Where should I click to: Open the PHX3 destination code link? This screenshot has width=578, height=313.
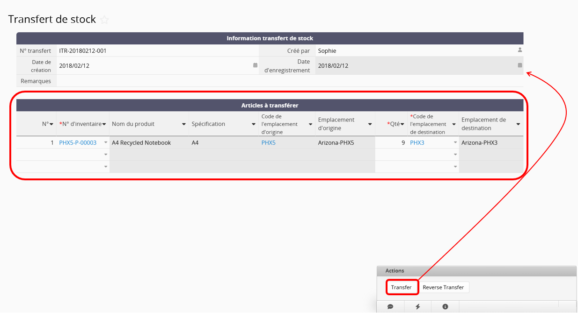(417, 143)
